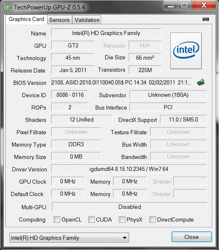Click the ROPs value 2
The width and height of the screenshot is (219, 250).
click(x=70, y=107)
